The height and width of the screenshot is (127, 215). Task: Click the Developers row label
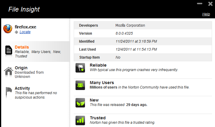click(89, 25)
